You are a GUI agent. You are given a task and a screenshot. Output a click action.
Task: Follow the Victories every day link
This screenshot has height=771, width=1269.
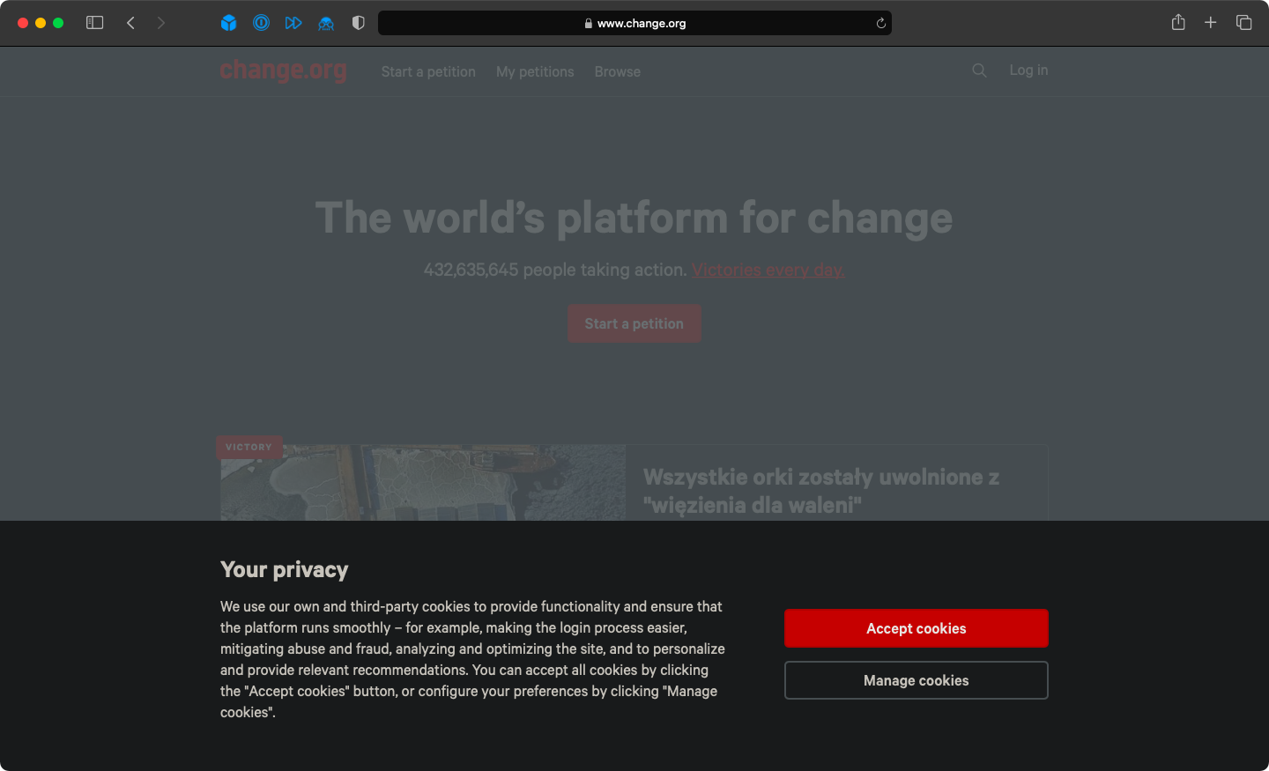(768, 270)
